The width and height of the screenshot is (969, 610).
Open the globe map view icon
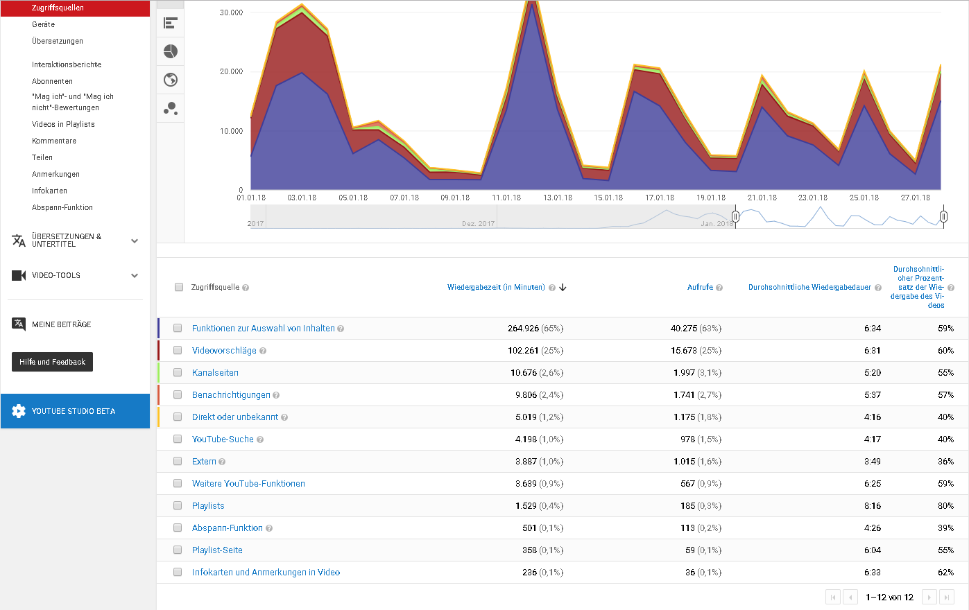tap(171, 80)
